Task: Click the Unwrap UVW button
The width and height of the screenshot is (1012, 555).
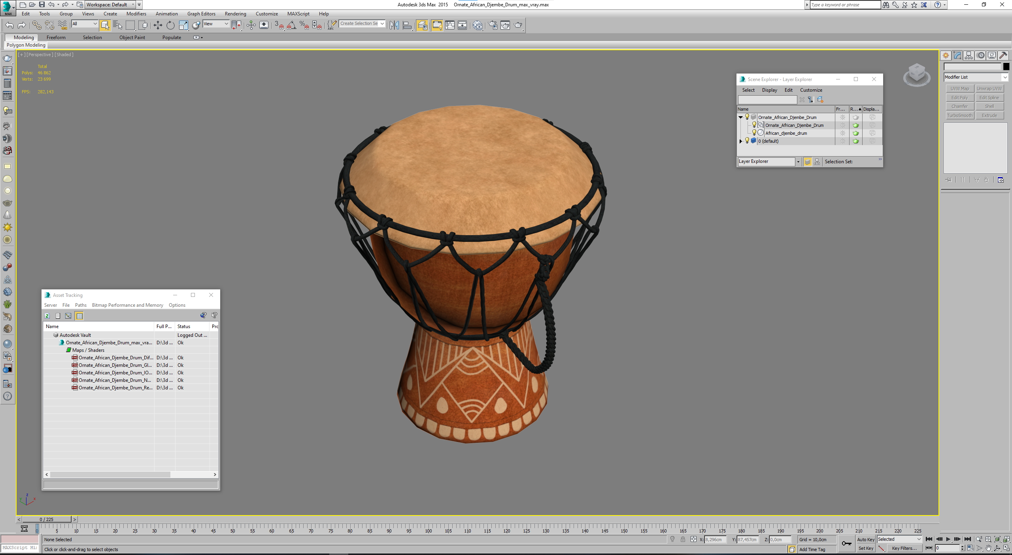Action: 989,89
